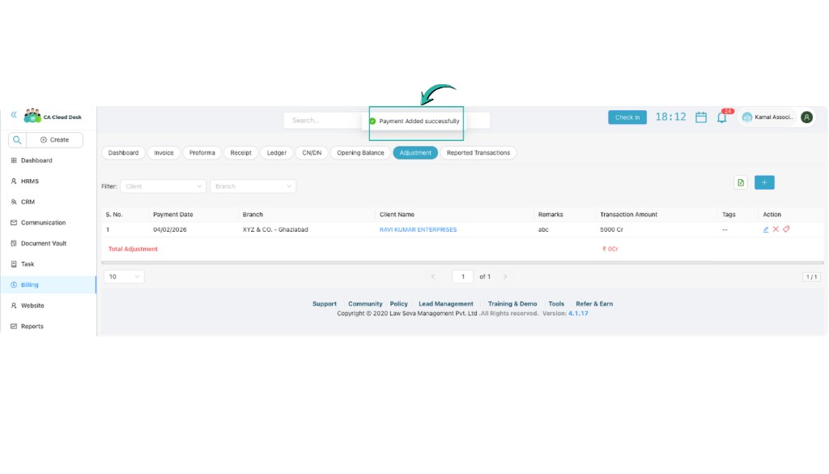This screenshot has height=474, width=829.
Task: Edit the adjustment using the pencil icon
Action: point(766,229)
